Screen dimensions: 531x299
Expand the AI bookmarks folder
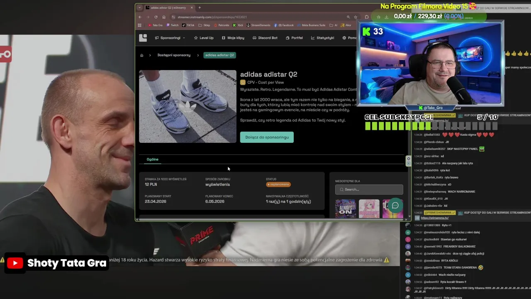click(333, 25)
